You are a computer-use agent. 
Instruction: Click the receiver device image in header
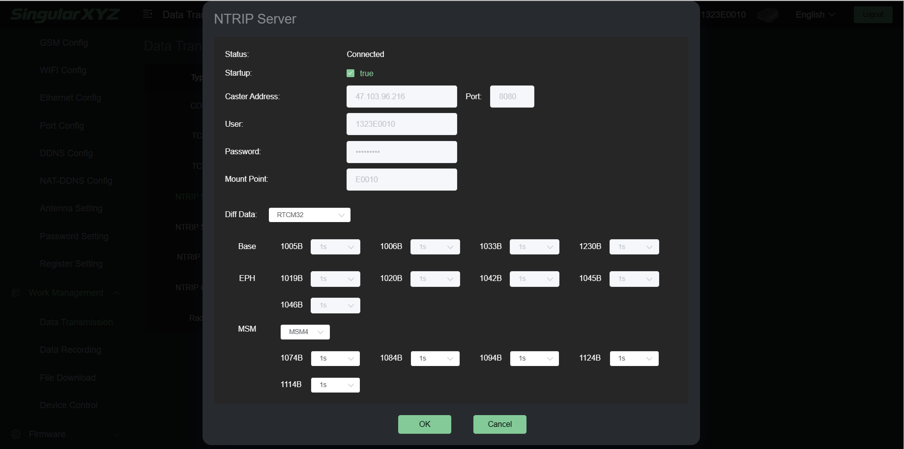tap(767, 15)
